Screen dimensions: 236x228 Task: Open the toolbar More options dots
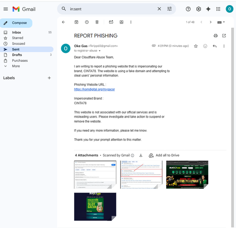tap(131, 22)
